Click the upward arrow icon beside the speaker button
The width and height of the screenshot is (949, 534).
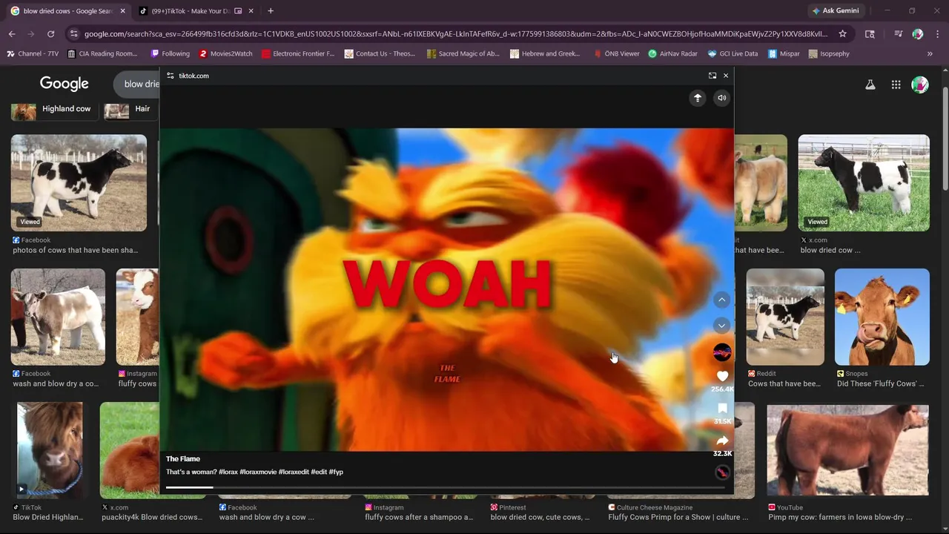(698, 98)
